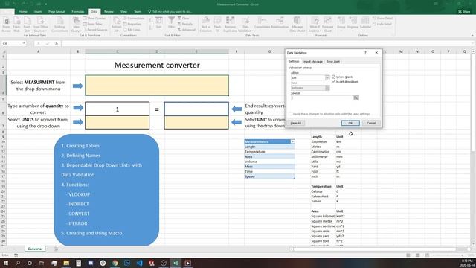Image resolution: width=476 pixels, height=268 pixels.
Task: Click Show Queries in ribbon
Action: [94, 19]
